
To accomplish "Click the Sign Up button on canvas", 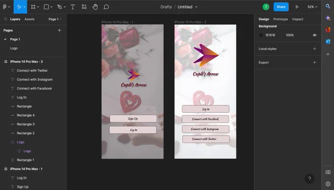I will pos(133,119).
